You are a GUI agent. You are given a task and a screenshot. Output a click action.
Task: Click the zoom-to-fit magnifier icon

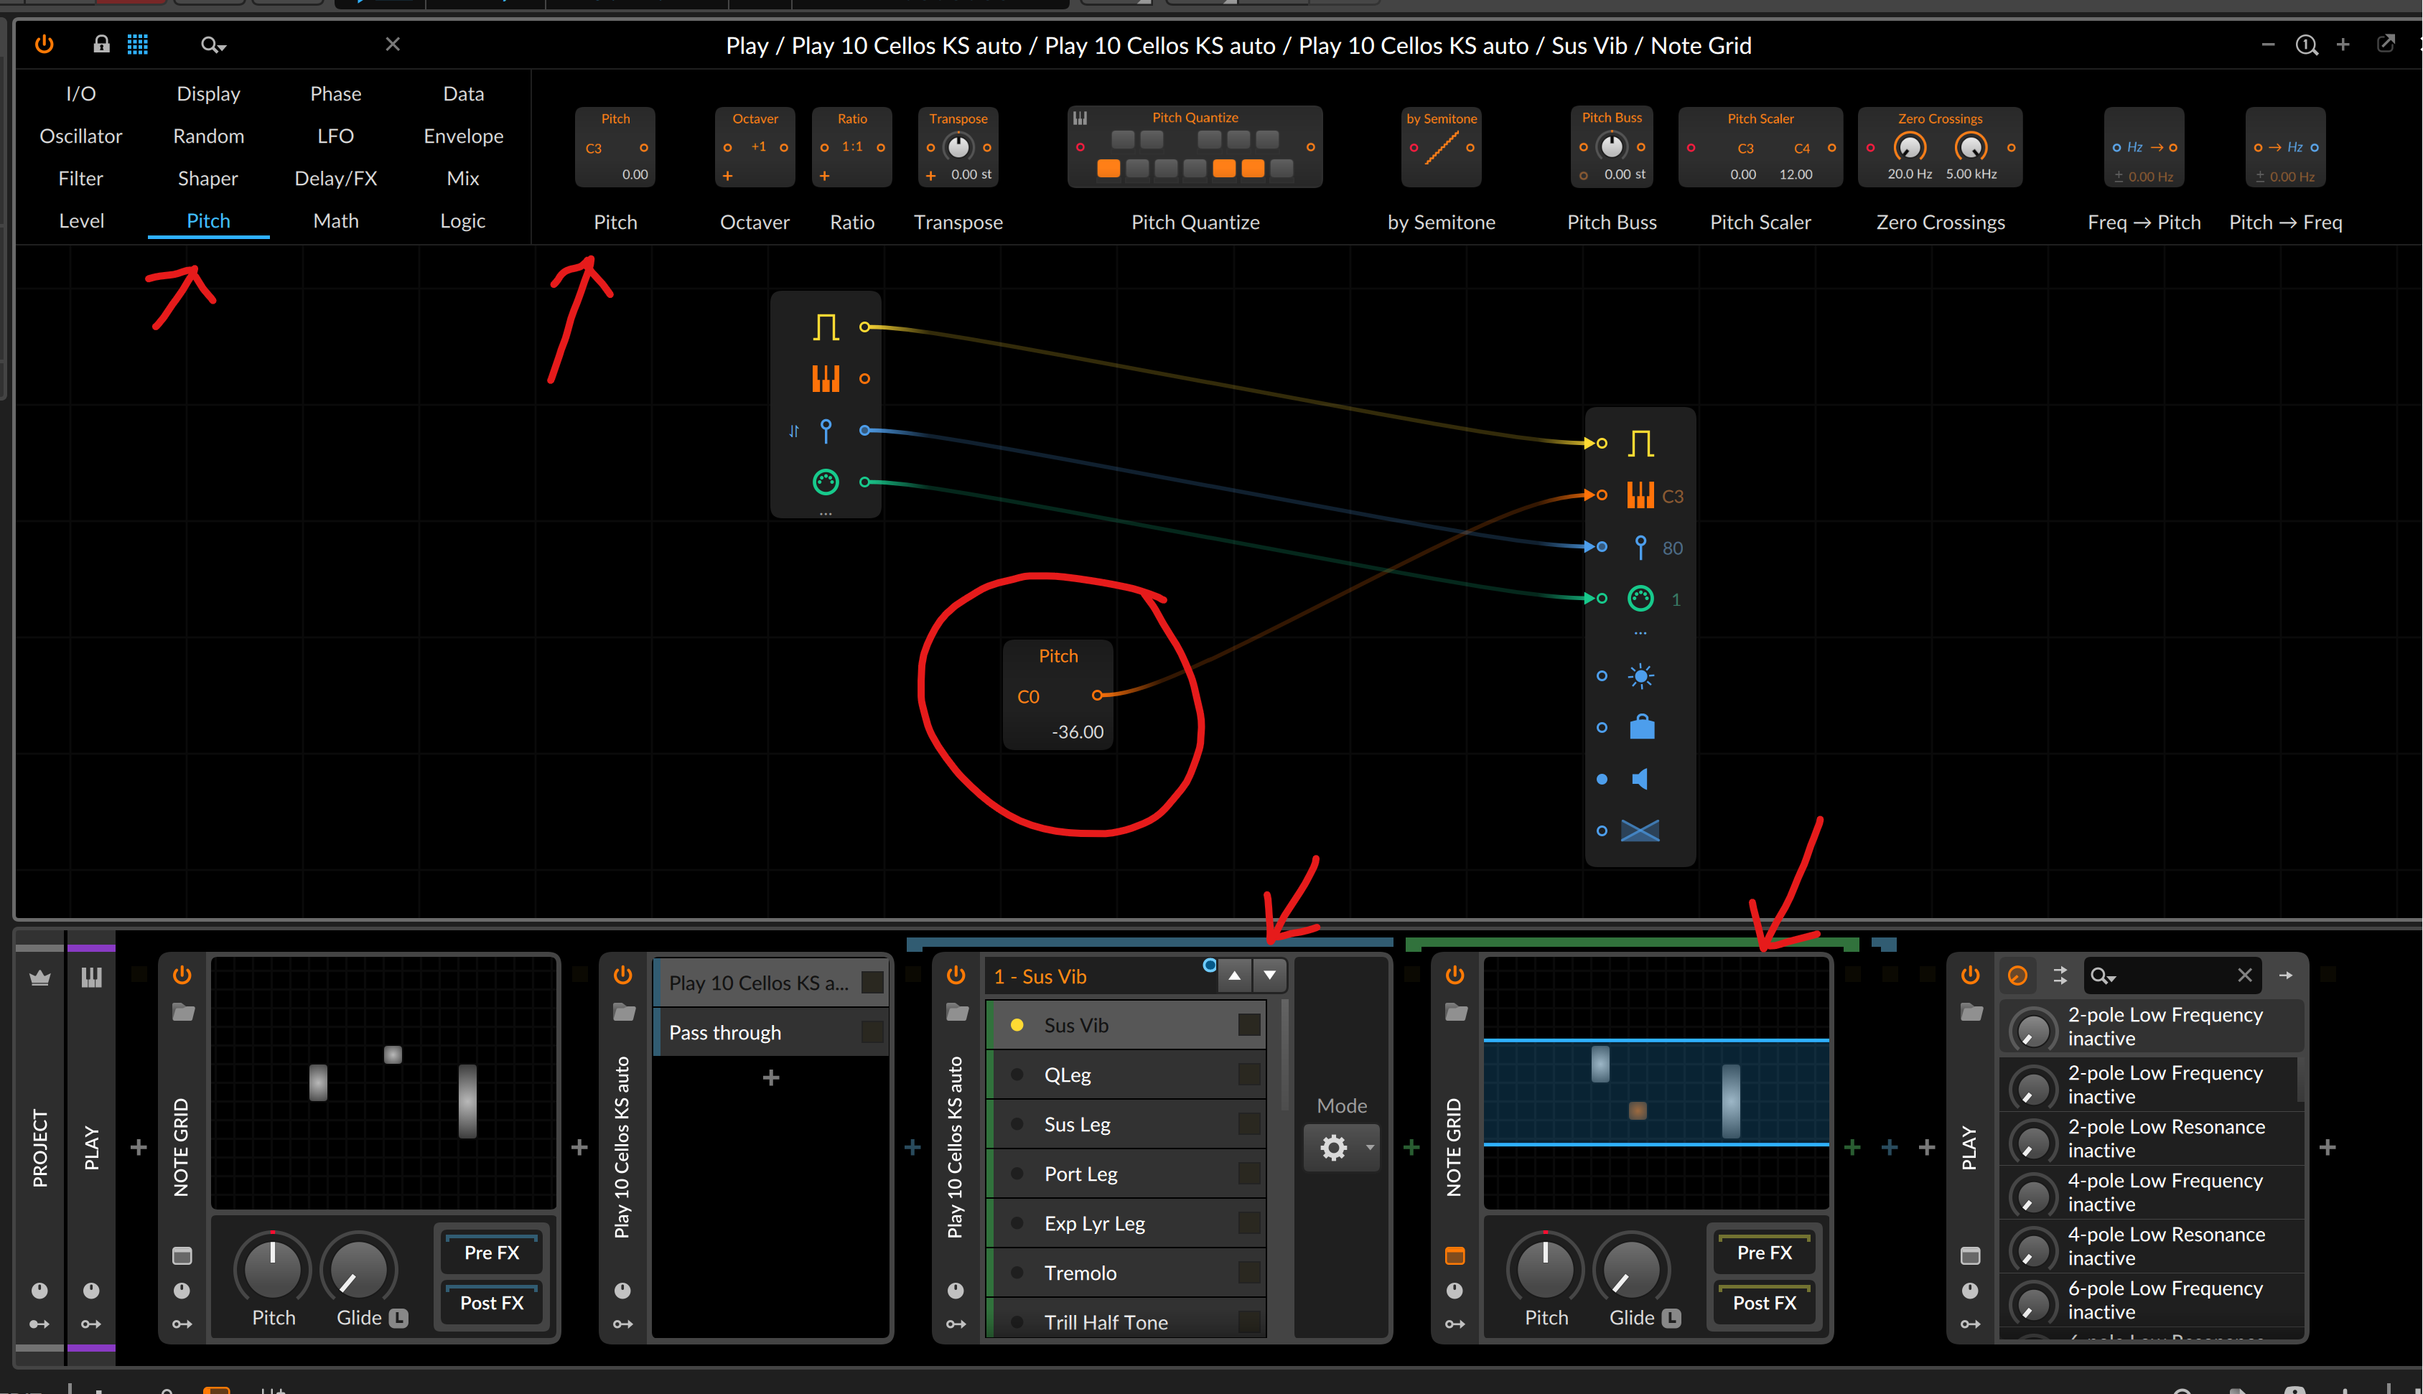click(x=2305, y=45)
